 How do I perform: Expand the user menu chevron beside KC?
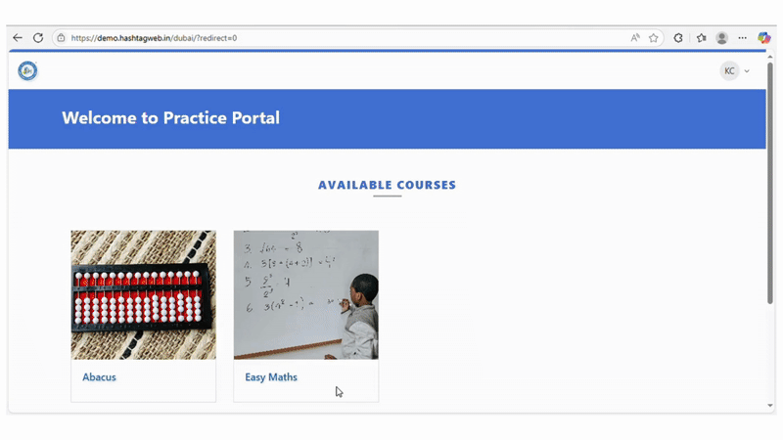click(747, 71)
